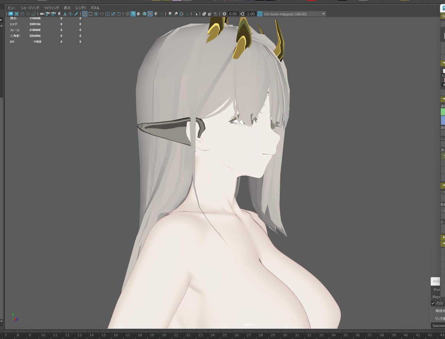The height and width of the screenshot is (339, 445).
Task: Click the Image Plane icon
Action: 65,14
